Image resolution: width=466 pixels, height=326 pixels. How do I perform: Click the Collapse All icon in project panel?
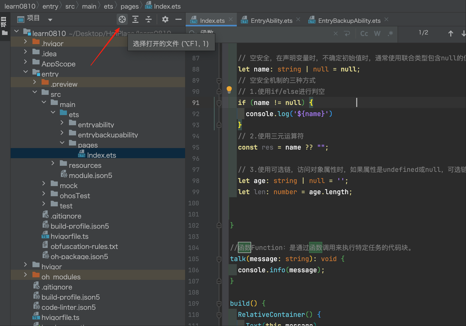point(149,19)
